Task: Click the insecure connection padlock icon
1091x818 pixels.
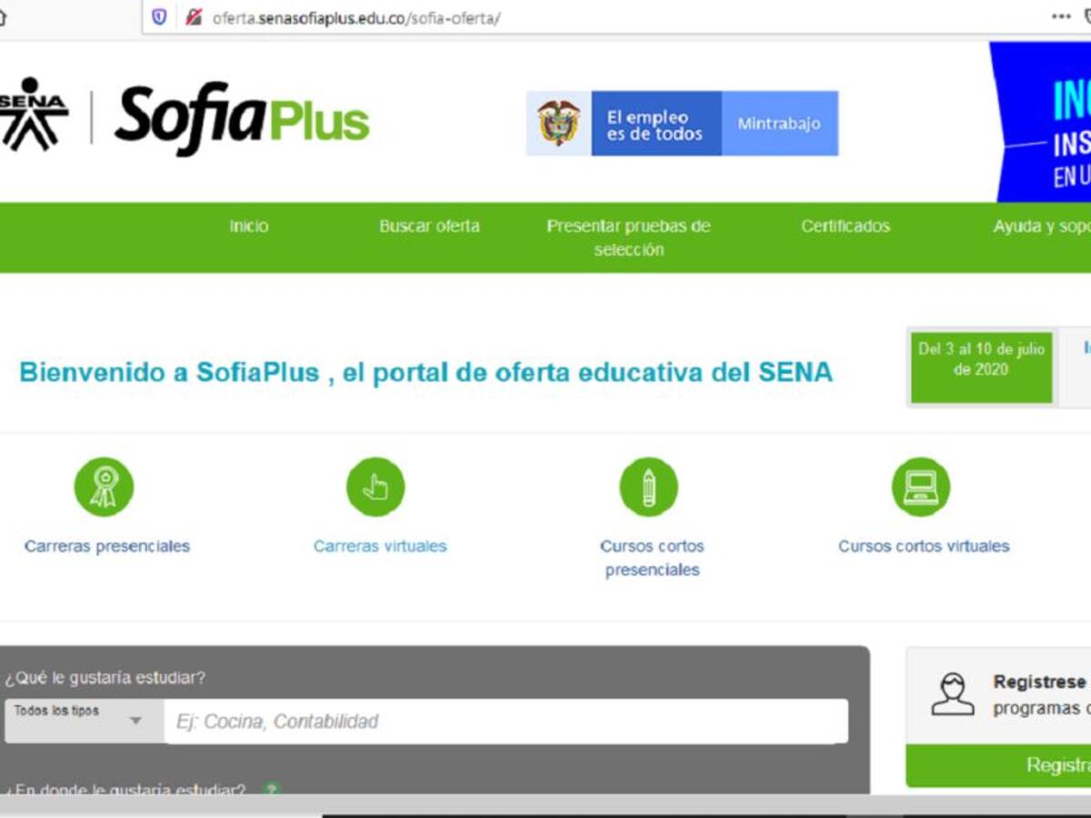Action: click(193, 16)
